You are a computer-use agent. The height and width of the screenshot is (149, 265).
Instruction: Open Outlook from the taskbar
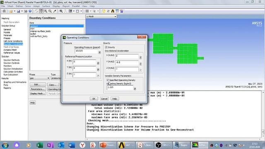click(x=61, y=145)
